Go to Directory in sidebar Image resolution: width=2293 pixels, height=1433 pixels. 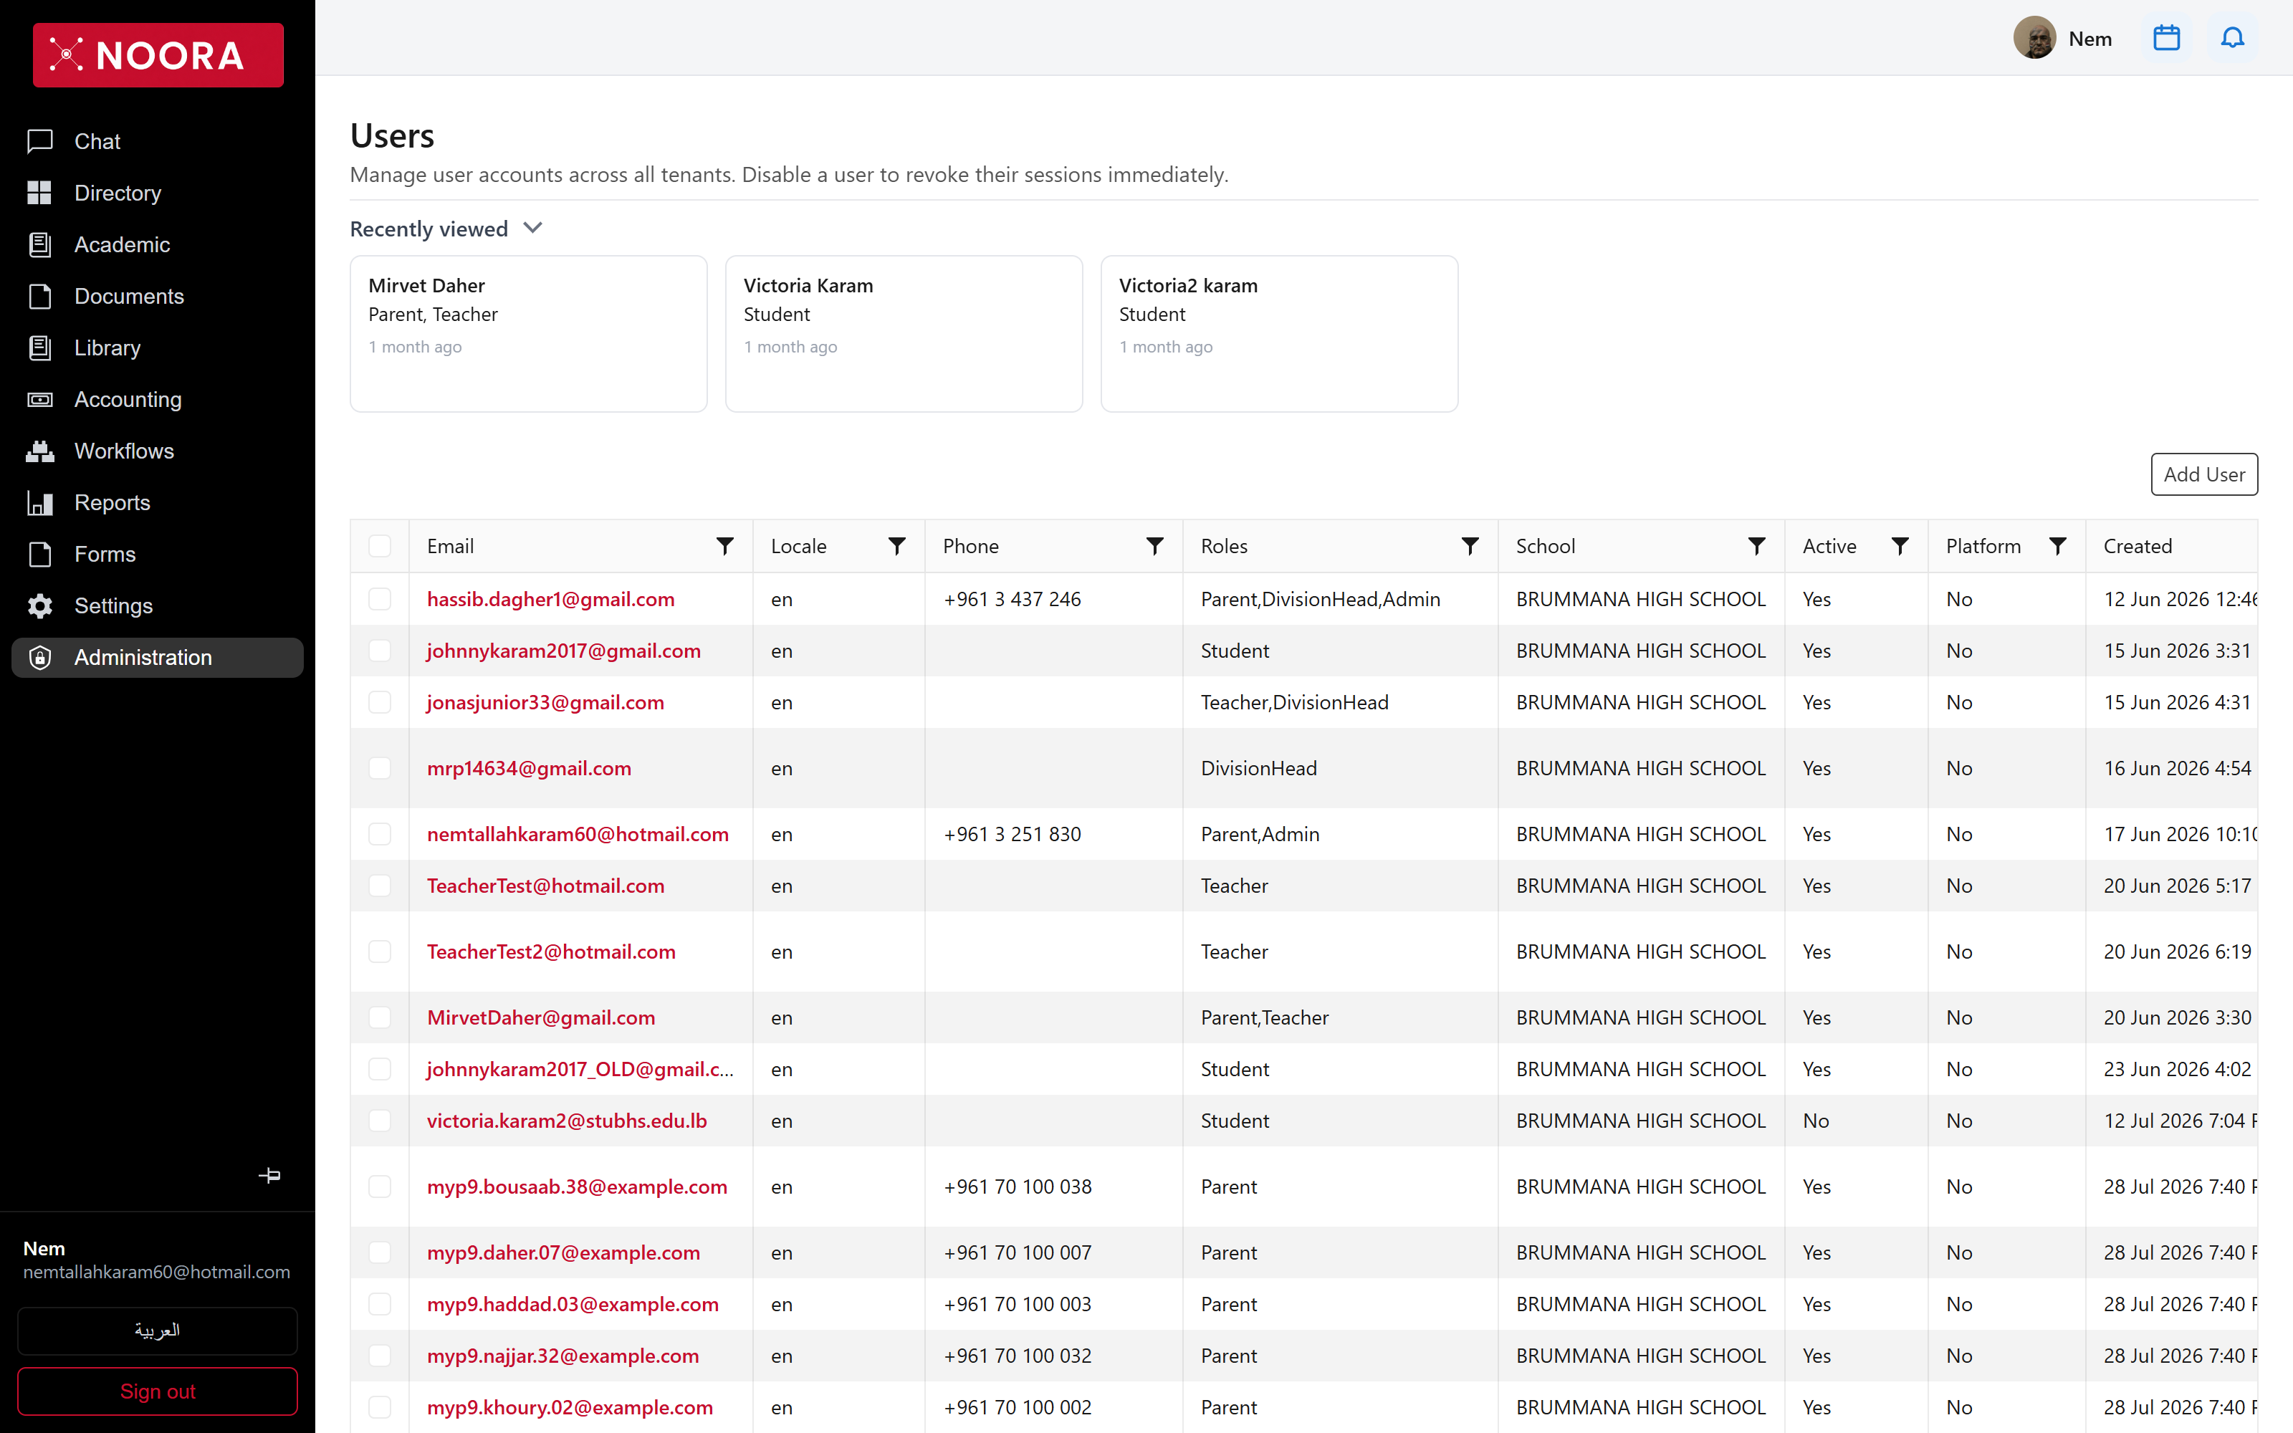point(158,193)
